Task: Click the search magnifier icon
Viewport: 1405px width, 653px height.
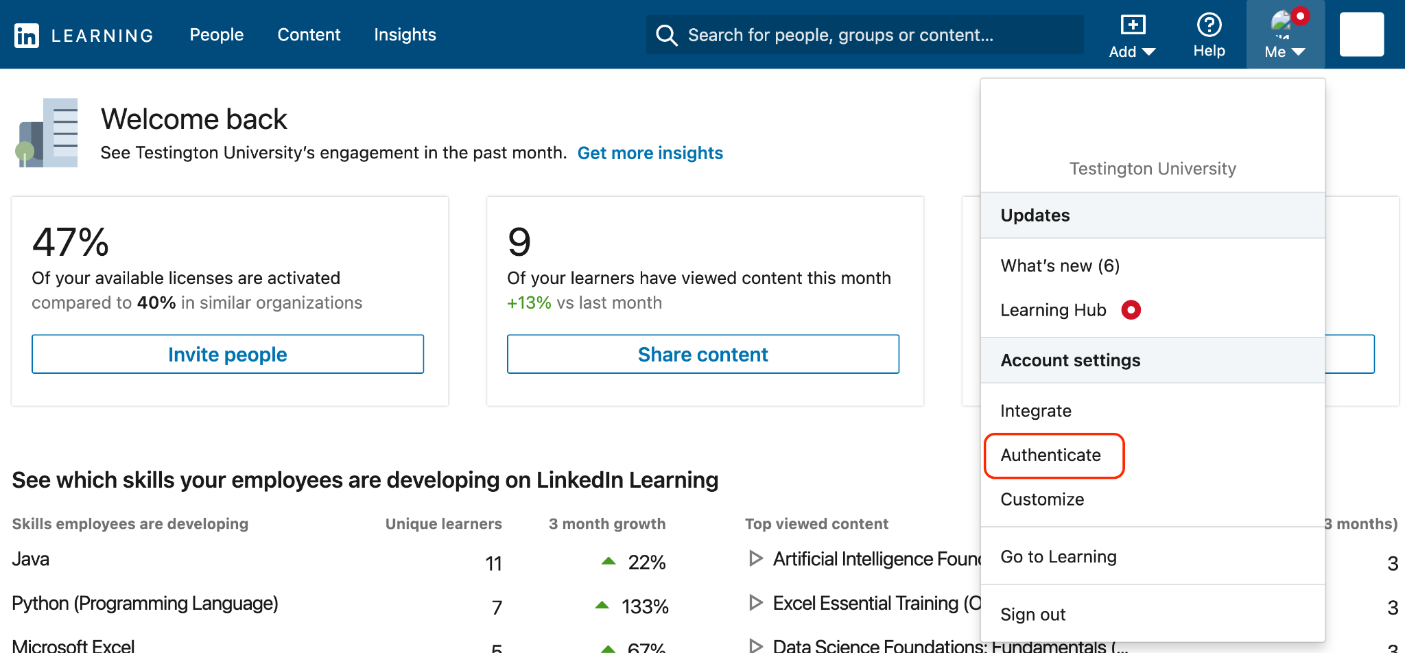Action: tap(666, 35)
